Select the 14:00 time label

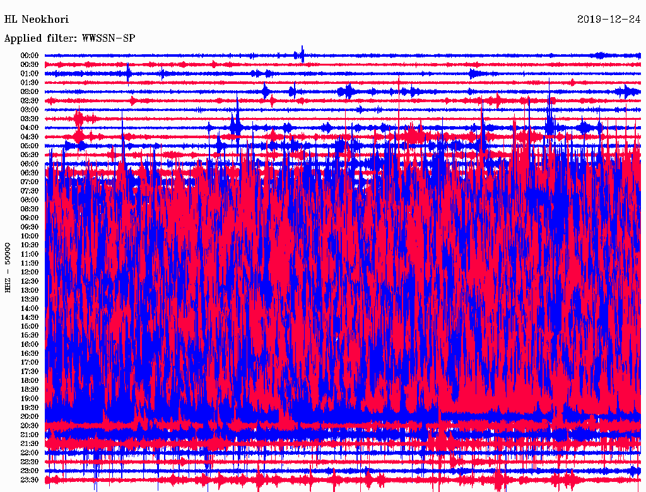coord(30,308)
